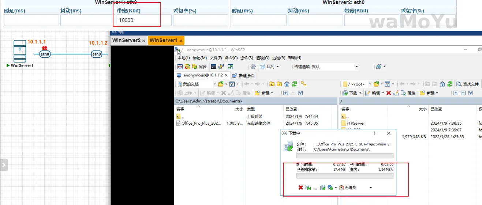Minimize the transfer dialog using the dash icon
Viewport: 482px width, 205px height.
tap(315, 188)
